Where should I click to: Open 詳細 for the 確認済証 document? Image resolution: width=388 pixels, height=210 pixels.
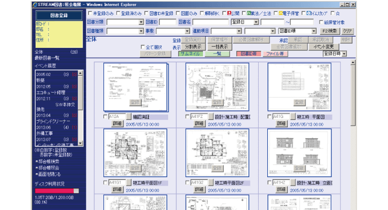click(117, 123)
